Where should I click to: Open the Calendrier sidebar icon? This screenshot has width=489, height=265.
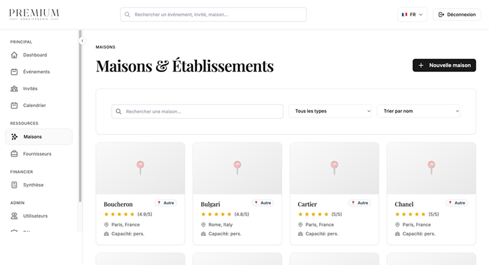15,105
